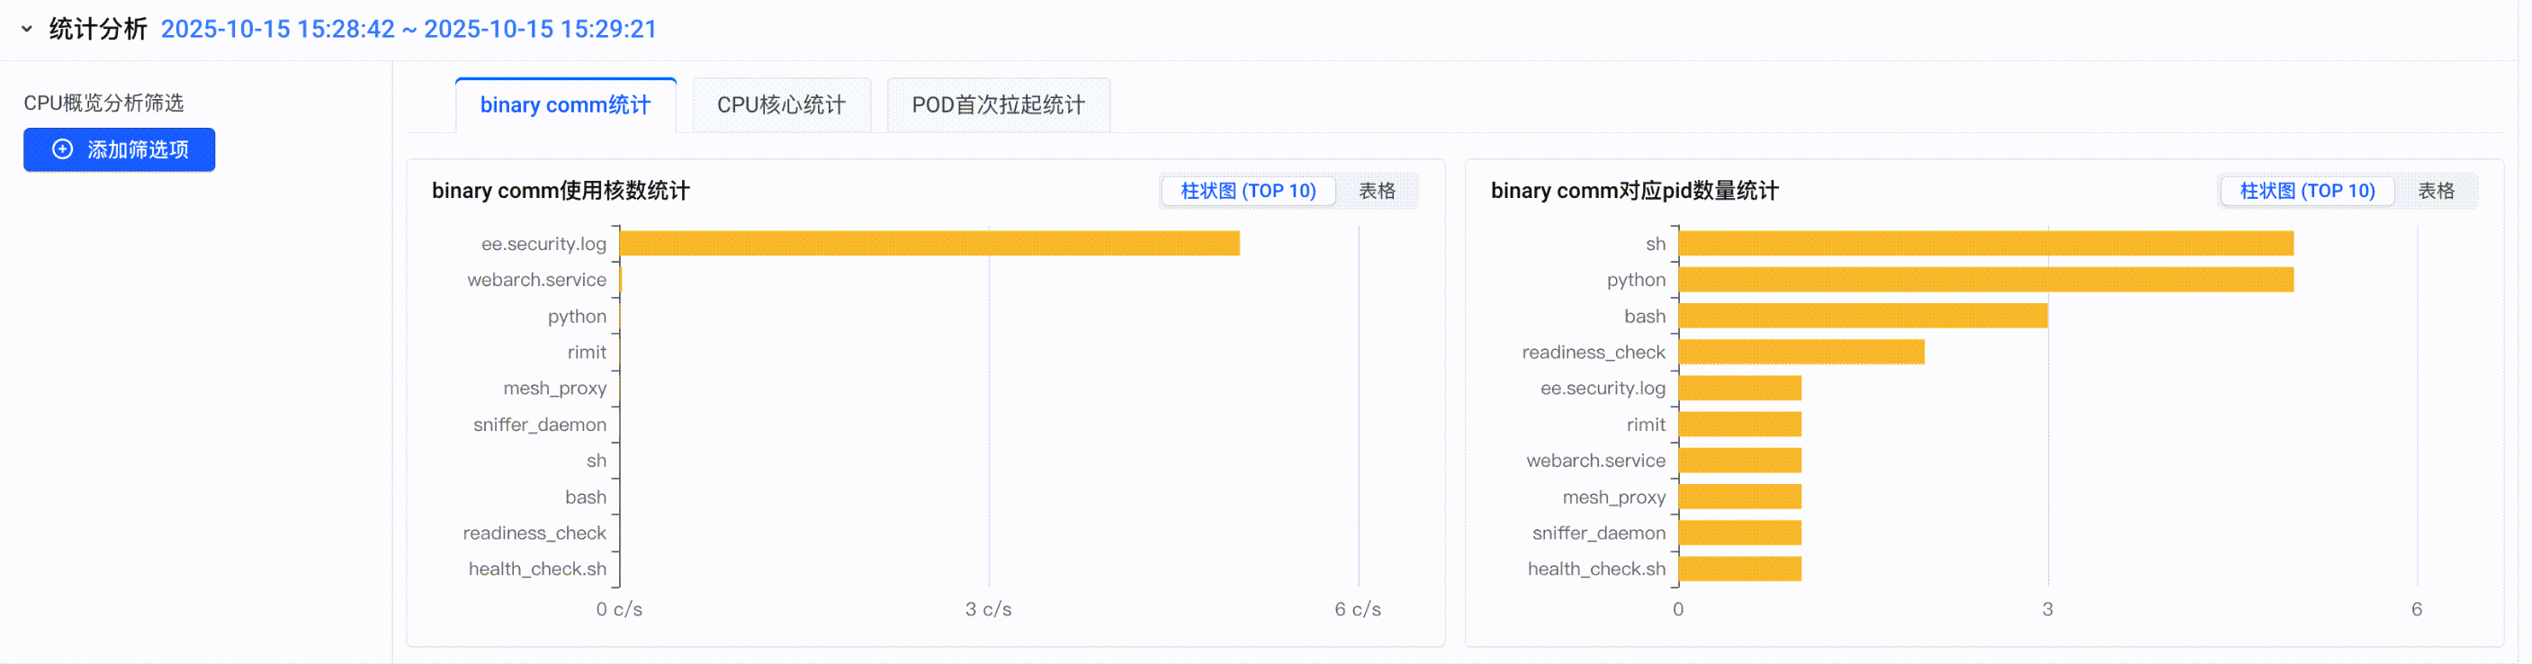Click the sh bar in pid count chart
The width and height of the screenshot is (2532, 664).
point(1986,244)
